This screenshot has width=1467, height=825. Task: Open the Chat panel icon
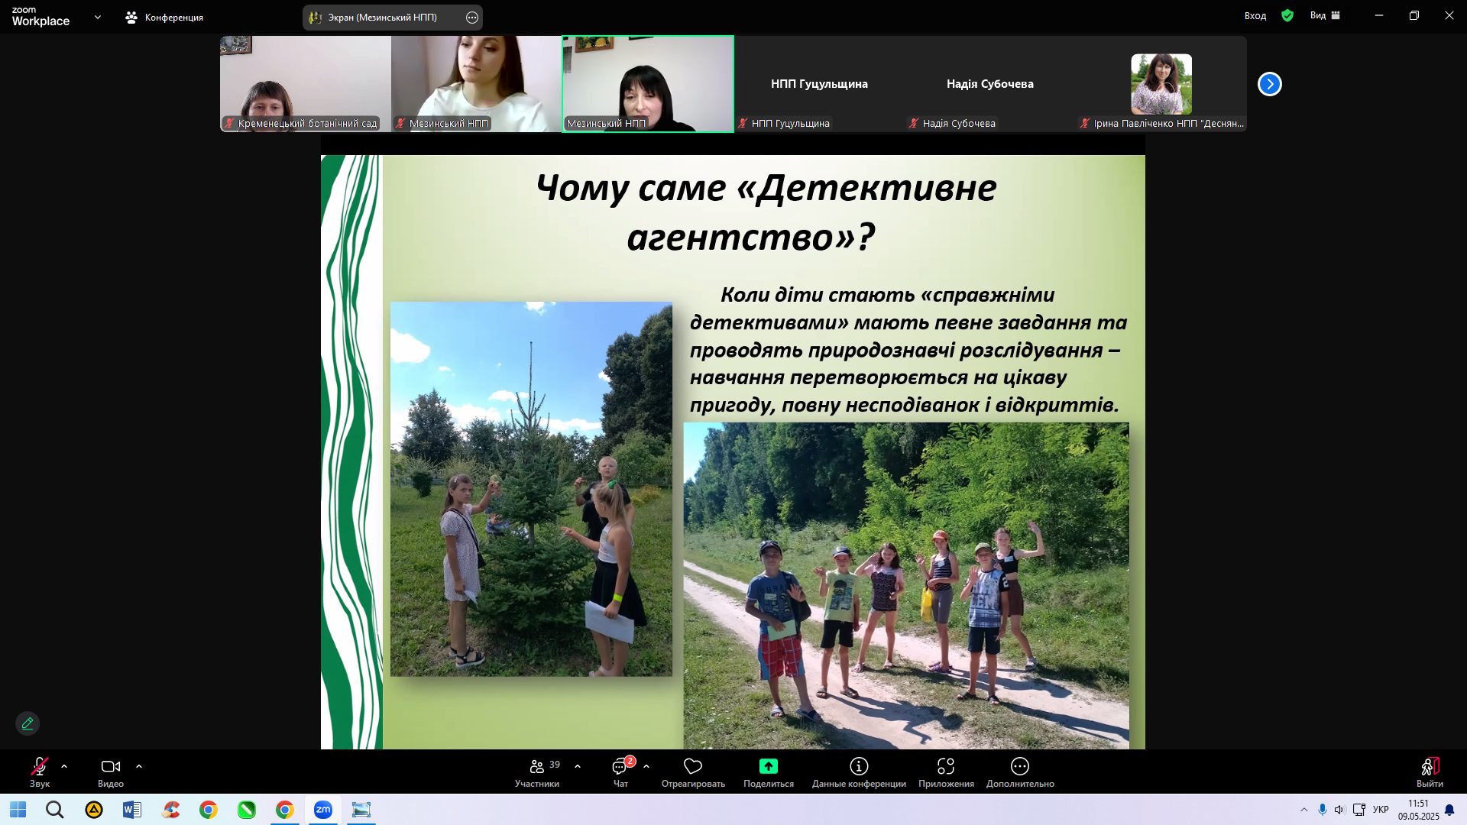point(620,766)
